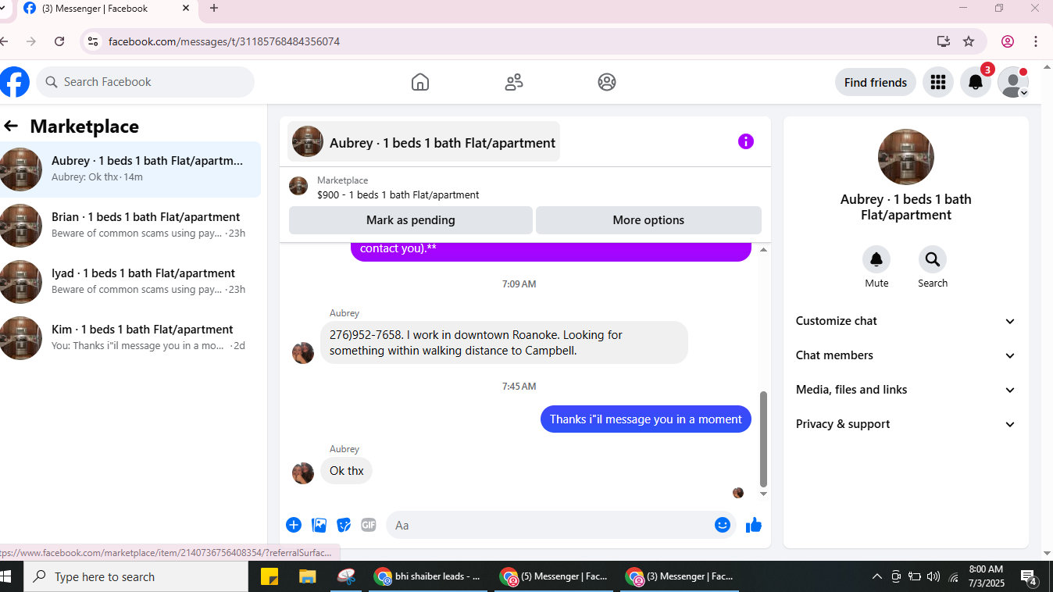Screen dimensions: 1053x592
Task: Expand Privacy & support section
Action: 906,424
